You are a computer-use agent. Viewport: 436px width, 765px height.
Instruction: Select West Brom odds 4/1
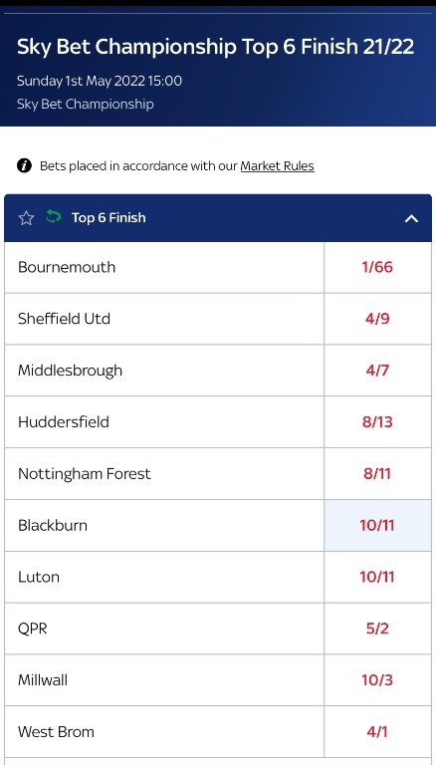point(377,732)
